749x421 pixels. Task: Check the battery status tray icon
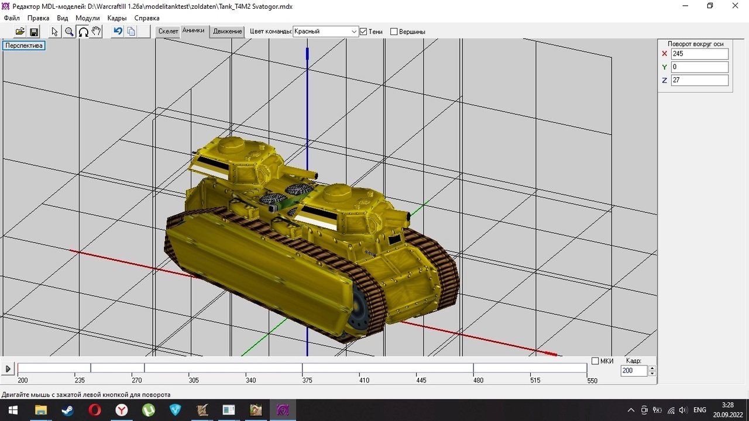coord(657,410)
